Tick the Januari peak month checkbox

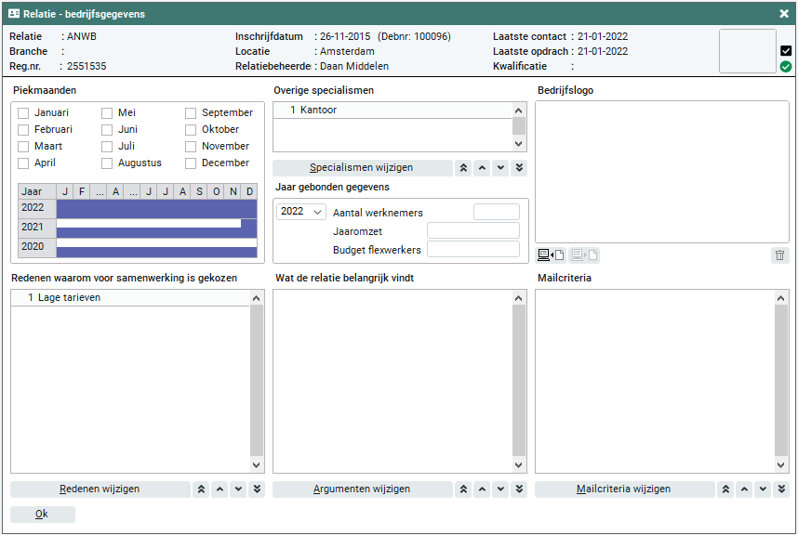(x=24, y=113)
